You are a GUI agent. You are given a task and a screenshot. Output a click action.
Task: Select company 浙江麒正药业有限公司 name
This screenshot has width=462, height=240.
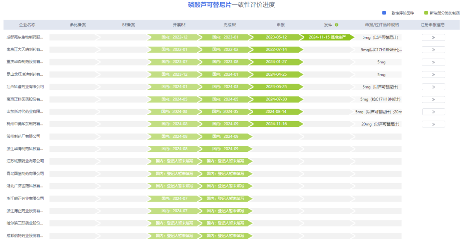click(x=25, y=199)
